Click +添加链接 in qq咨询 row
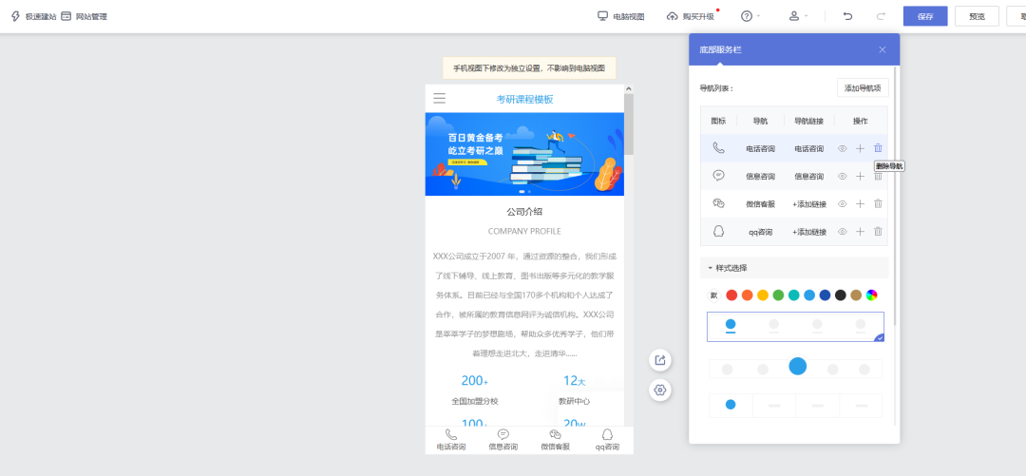 (x=809, y=232)
